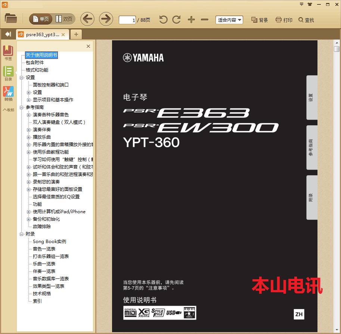
Task: Select 面板控制器和端口 outline entry
Action: (x=51, y=85)
